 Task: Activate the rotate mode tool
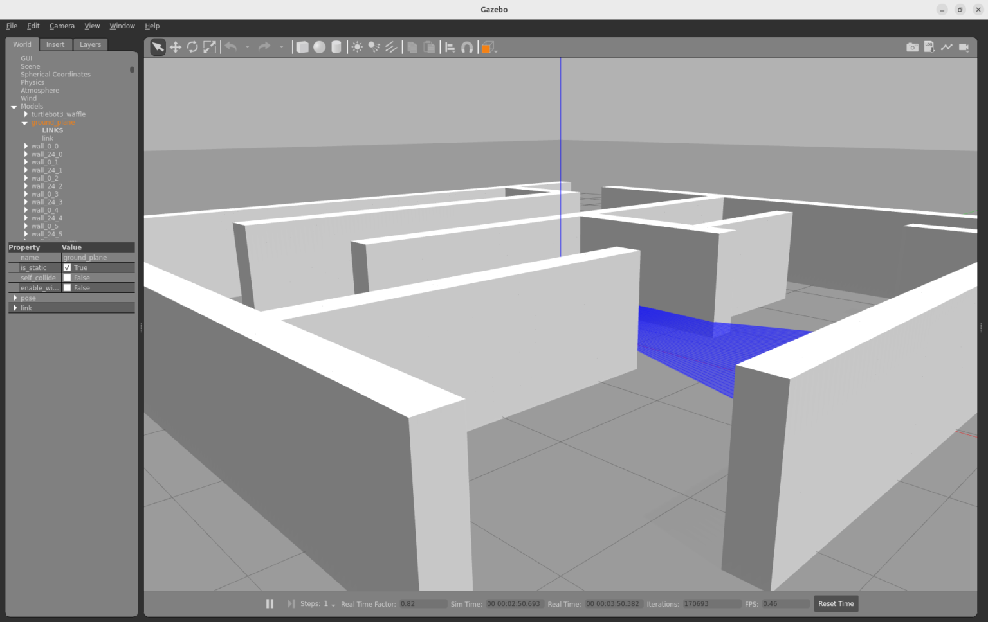pos(192,46)
